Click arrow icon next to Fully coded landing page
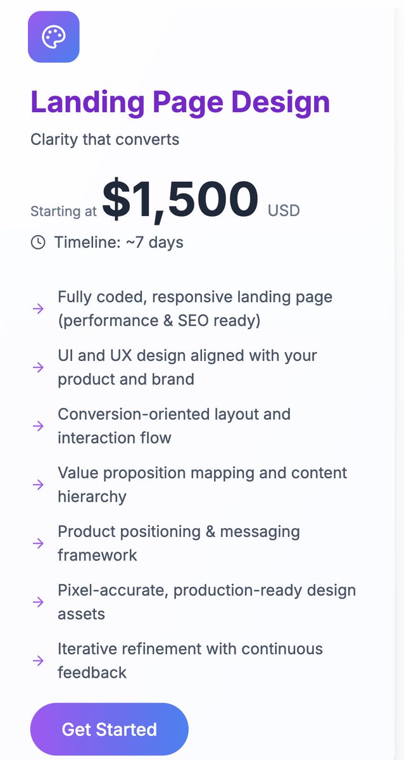The height and width of the screenshot is (760, 404). point(38,308)
